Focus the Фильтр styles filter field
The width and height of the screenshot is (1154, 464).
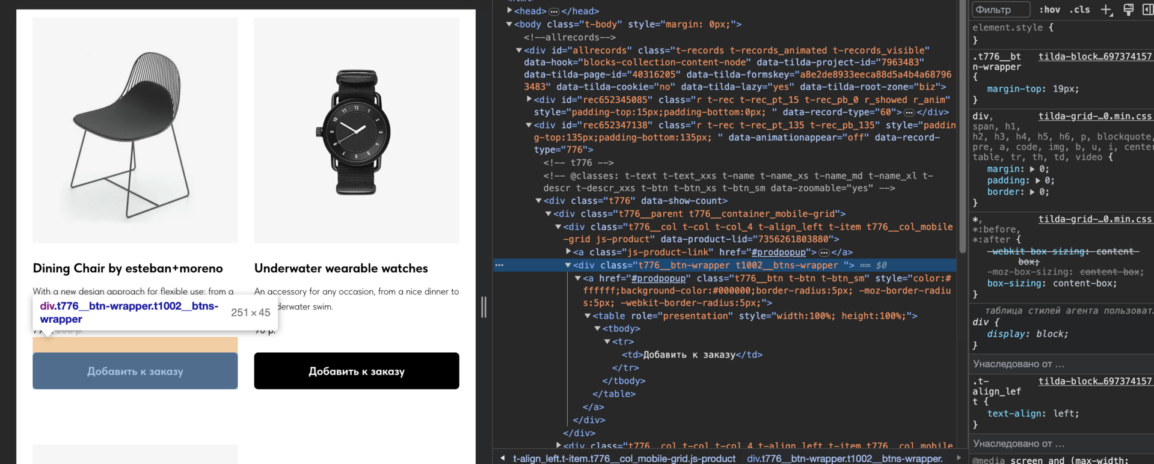tap(1001, 10)
